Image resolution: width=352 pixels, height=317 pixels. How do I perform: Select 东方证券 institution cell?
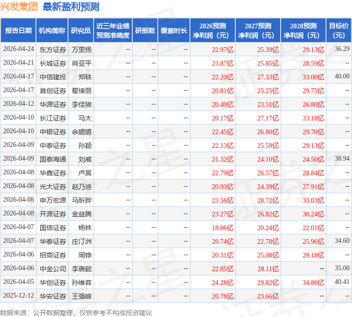pos(53,50)
